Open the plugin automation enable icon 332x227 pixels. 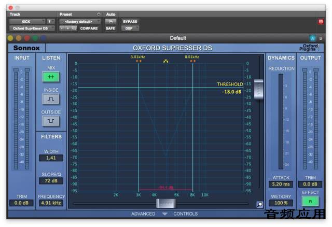click(110, 22)
